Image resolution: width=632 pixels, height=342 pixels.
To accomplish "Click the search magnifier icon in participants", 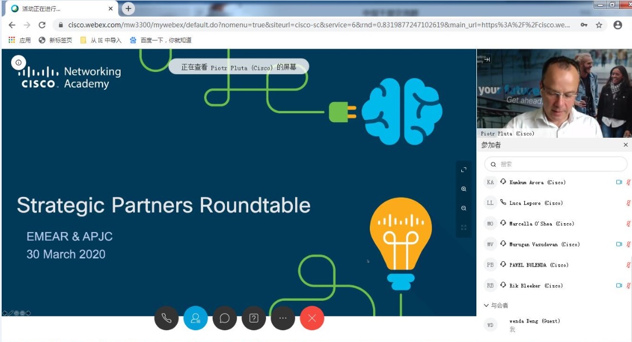I will click(493, 164).
